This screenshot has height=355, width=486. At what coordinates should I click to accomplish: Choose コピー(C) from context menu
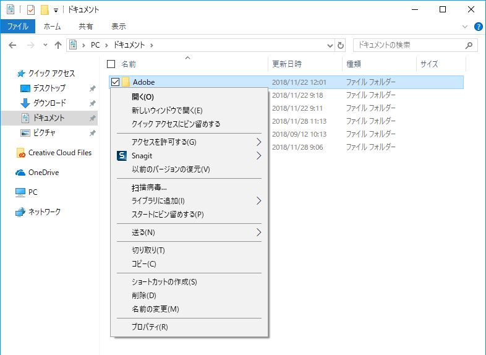(189, 264)
